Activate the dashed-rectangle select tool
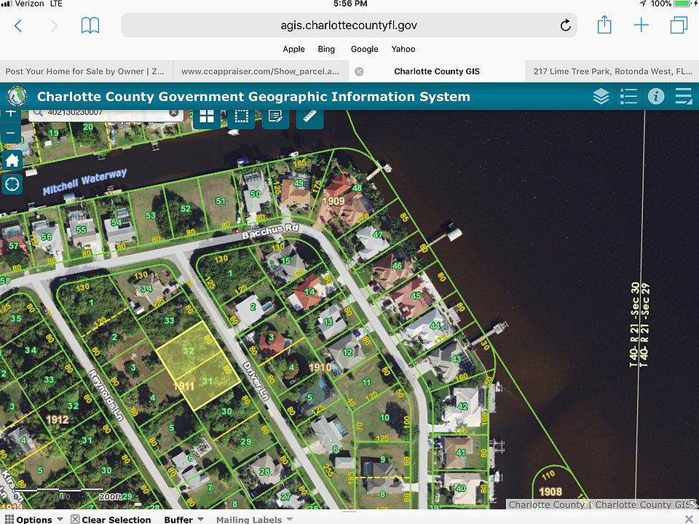Image resolution: width=699 pixels, height=524 pixels. click(x=241, y=116)
